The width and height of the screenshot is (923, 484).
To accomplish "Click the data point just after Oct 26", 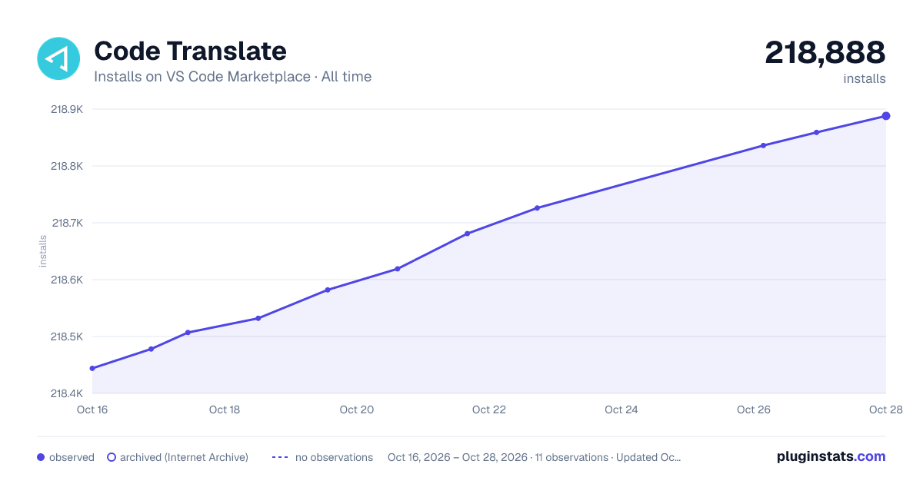I will point(764,145).
